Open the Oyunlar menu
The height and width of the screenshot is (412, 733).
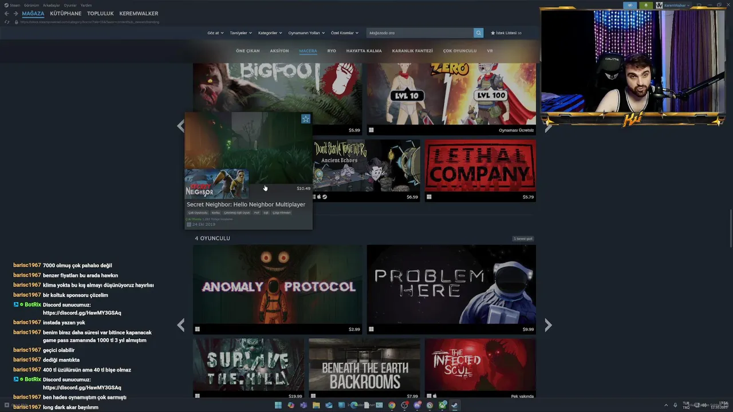(70, 5)
